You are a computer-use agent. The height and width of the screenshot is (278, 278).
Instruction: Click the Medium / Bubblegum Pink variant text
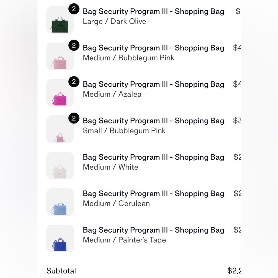128,58
